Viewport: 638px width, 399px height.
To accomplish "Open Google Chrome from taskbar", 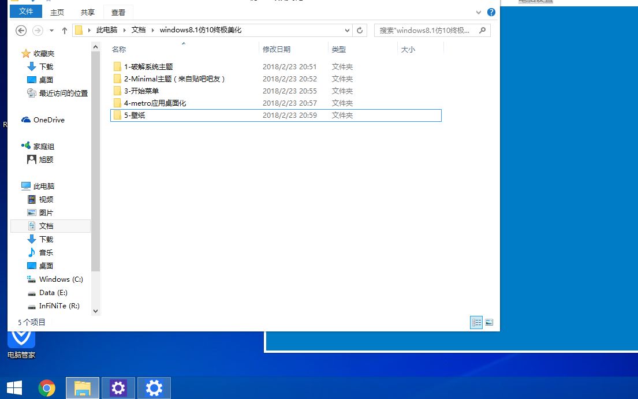I will [x=47, y=388].
